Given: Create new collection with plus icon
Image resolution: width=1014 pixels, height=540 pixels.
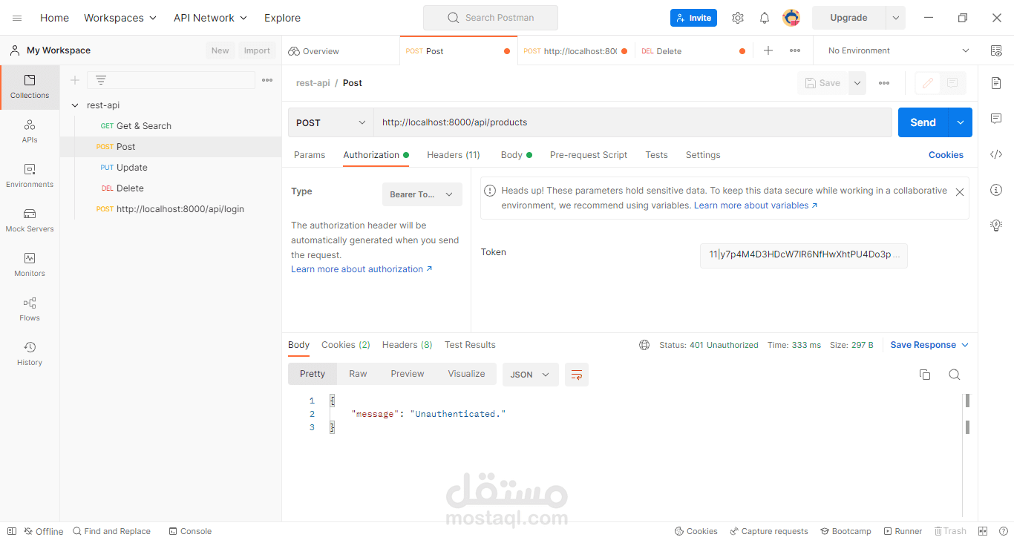Looking at the screenshot, I should coord(74,80).
